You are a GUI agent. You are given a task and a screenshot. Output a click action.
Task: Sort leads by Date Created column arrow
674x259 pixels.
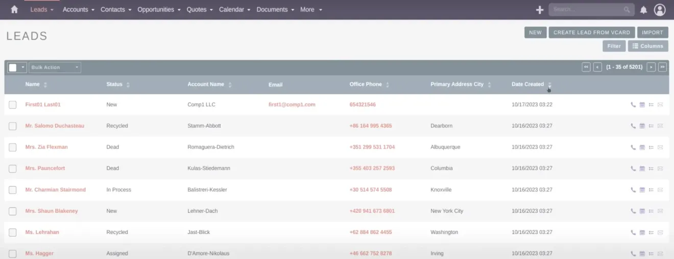(x=550, y=84)
